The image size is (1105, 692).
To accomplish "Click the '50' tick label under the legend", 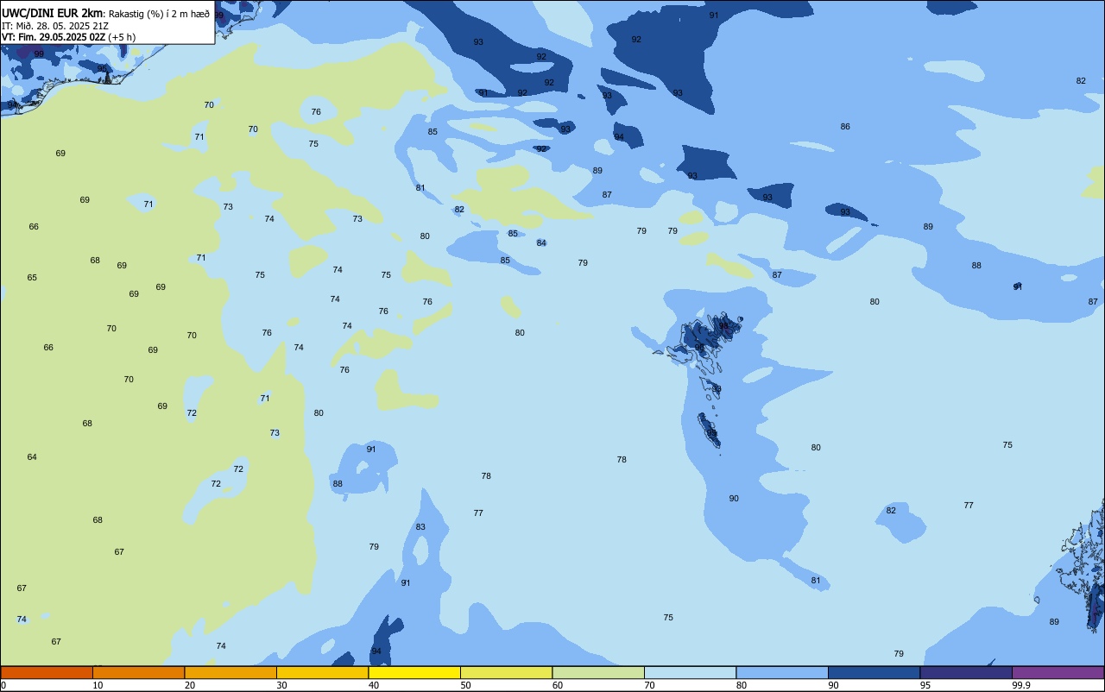I will point(466,685).
